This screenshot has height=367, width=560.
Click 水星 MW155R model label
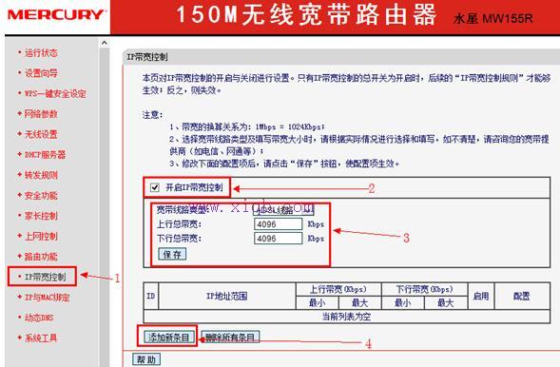[x=492, y=19]
